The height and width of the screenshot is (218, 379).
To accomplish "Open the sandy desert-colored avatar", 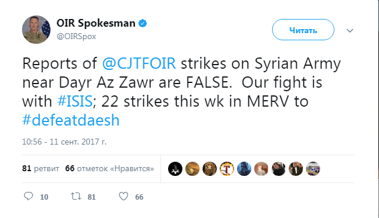I will point(192,169).
